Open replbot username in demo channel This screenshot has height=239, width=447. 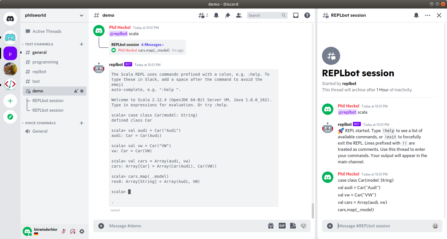pos(116,65)
